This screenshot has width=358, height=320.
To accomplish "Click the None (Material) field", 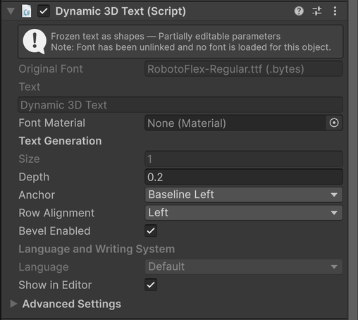I will (235, 123).
